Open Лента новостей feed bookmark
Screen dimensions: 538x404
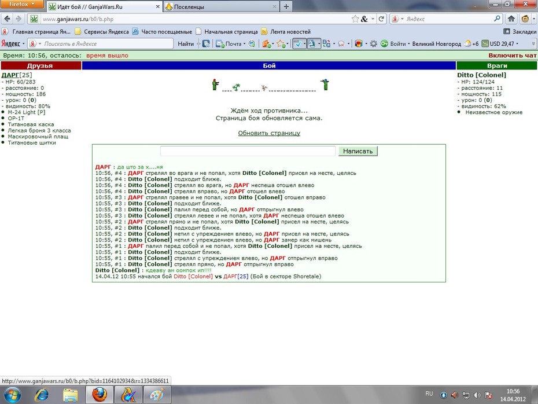click(x=285, y=32)
